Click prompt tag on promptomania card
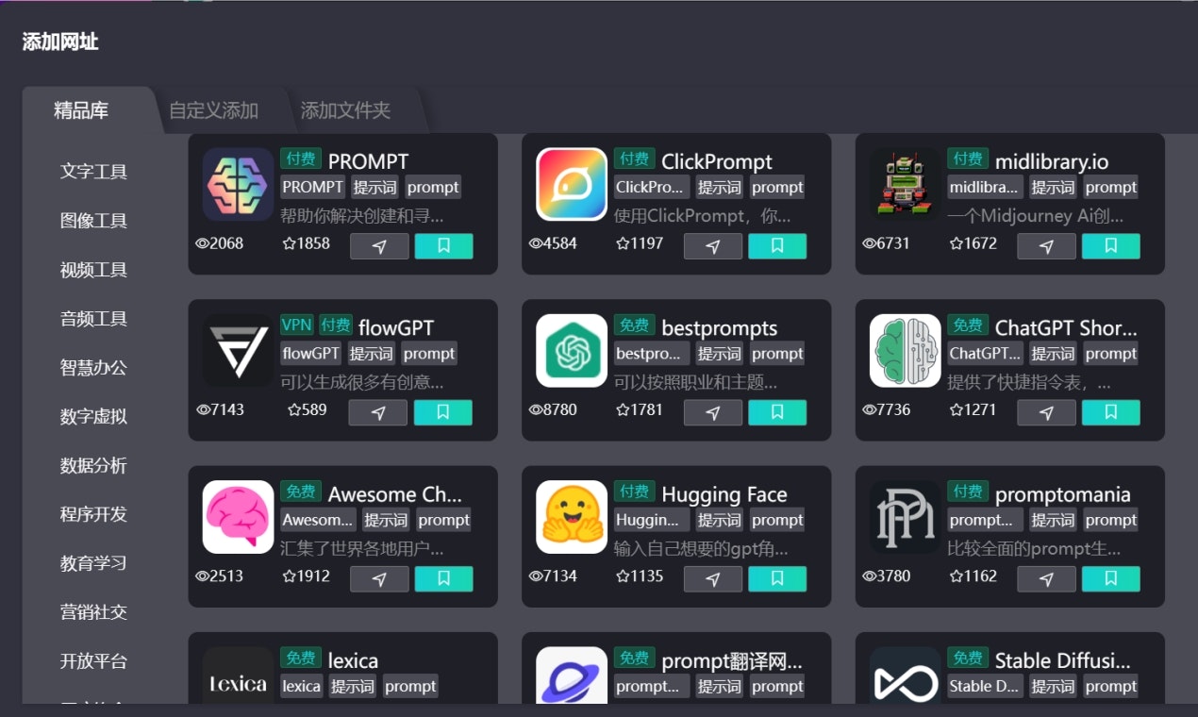Screen dimensions: 1198x717 coord(1111,520)
